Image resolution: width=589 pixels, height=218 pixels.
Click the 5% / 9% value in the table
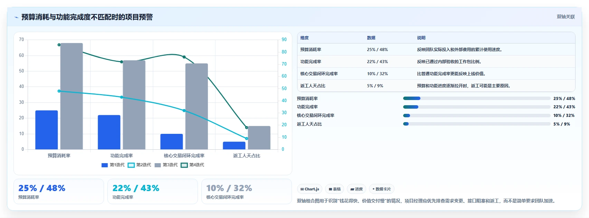click(x=375, y=86)
